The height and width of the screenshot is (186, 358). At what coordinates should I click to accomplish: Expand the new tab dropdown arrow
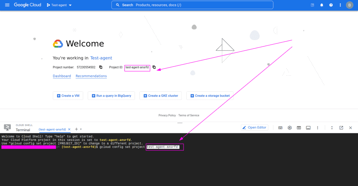tap(81, 129)
